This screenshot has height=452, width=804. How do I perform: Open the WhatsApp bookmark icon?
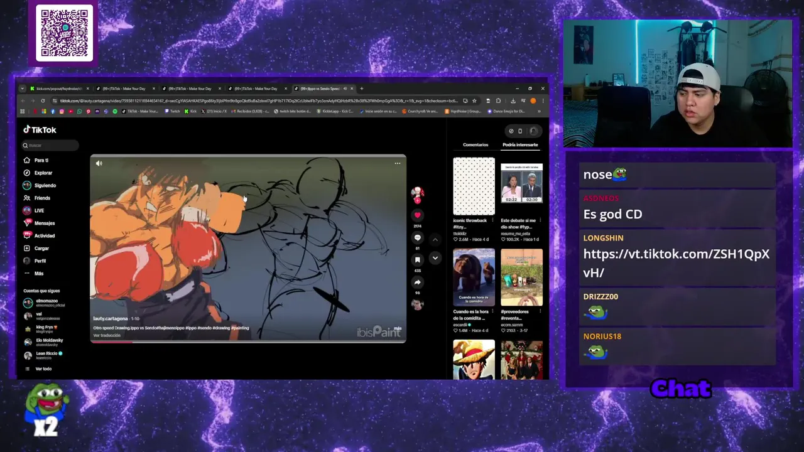pyautogui.click(x=79, y=111)
